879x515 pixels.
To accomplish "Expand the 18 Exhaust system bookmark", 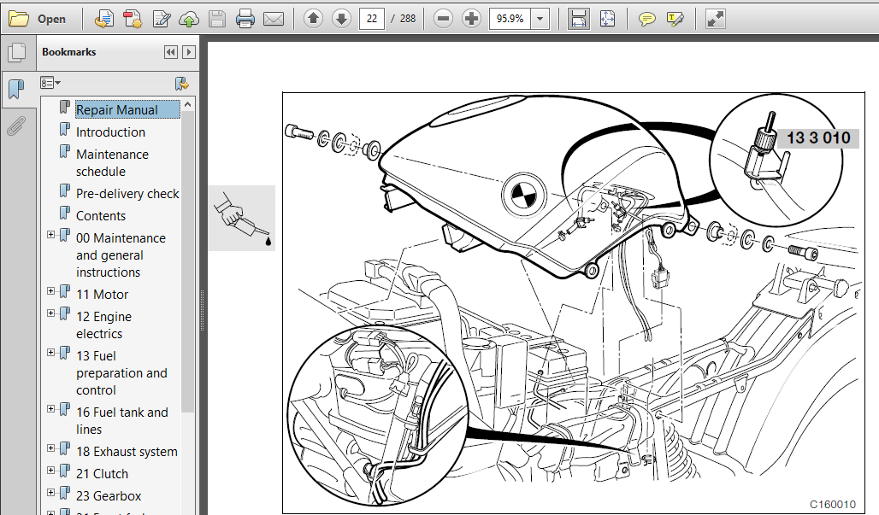I will coord(50,448).
